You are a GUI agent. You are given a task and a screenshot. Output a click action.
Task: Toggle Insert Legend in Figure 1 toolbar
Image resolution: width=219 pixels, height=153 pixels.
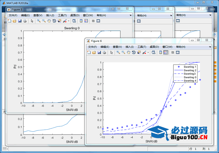click(x=86, y=21)
